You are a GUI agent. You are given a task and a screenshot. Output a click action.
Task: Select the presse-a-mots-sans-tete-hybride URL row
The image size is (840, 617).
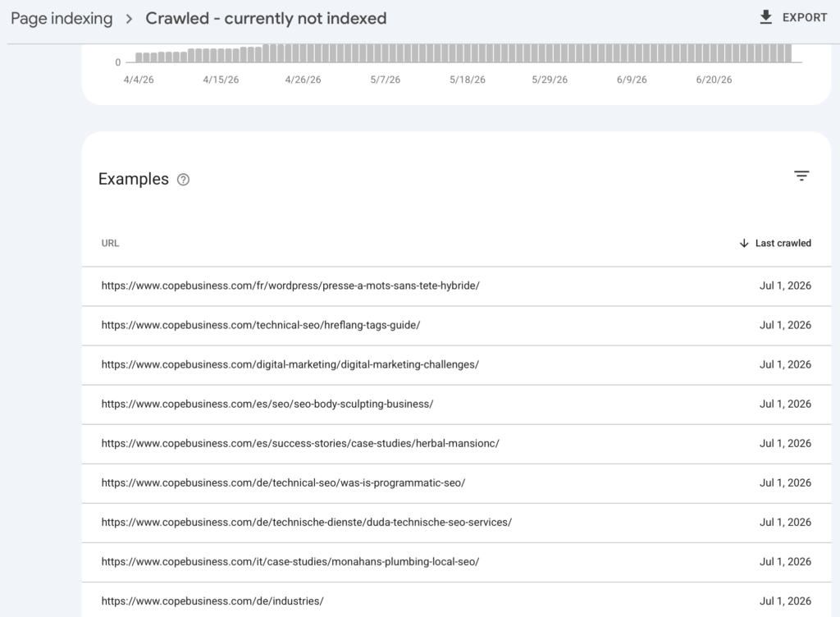(456, 286)
